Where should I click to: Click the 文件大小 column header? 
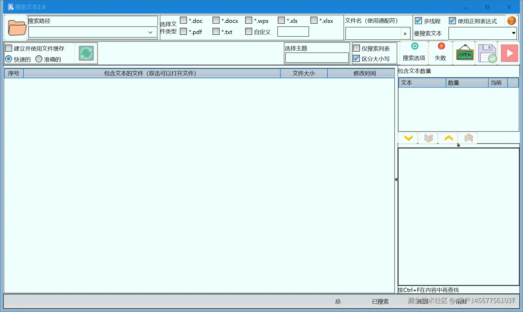(303, 73)
